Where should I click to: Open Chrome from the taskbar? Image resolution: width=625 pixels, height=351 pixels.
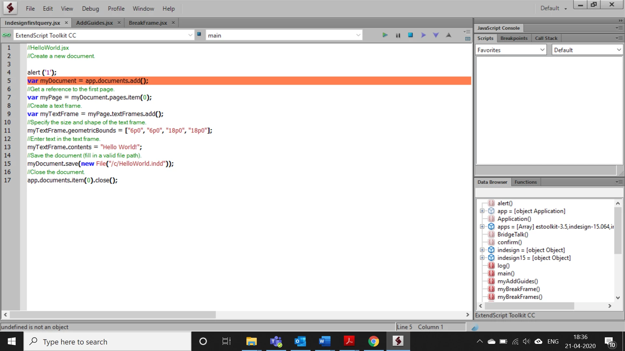373,341
